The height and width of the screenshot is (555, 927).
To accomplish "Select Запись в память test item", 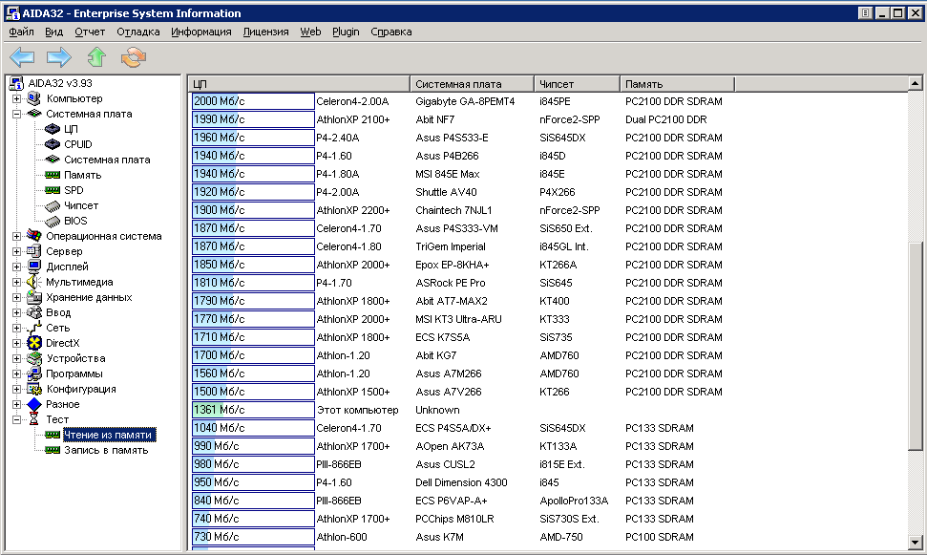I will pyautogui.click(x=105, y=450).
